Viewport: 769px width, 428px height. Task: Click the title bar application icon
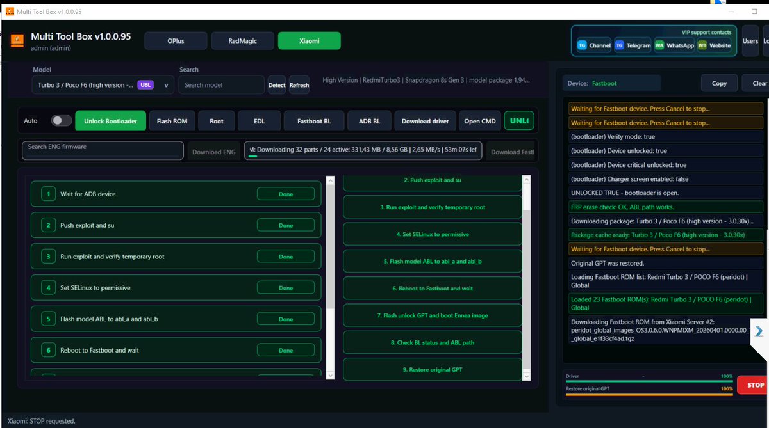10,12
